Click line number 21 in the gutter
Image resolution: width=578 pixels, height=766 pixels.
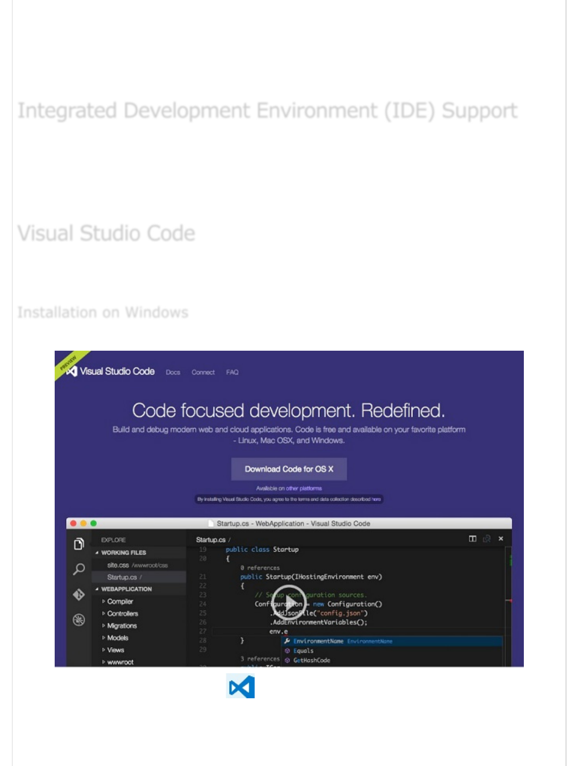[203, 577]
